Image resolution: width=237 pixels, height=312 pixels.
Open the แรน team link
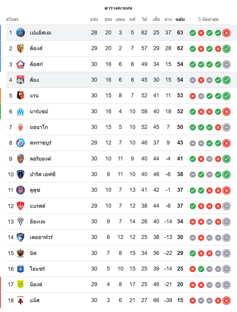click(34, 95)
